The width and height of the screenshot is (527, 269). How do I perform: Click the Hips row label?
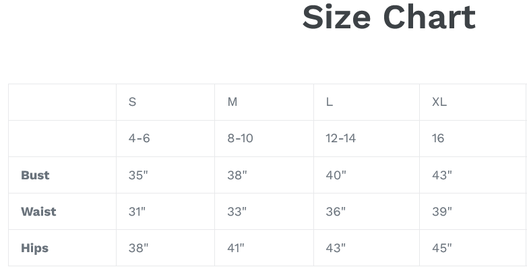pos(34,248)
